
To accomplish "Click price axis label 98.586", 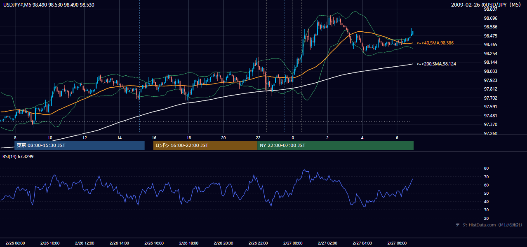I will (491, 27).
